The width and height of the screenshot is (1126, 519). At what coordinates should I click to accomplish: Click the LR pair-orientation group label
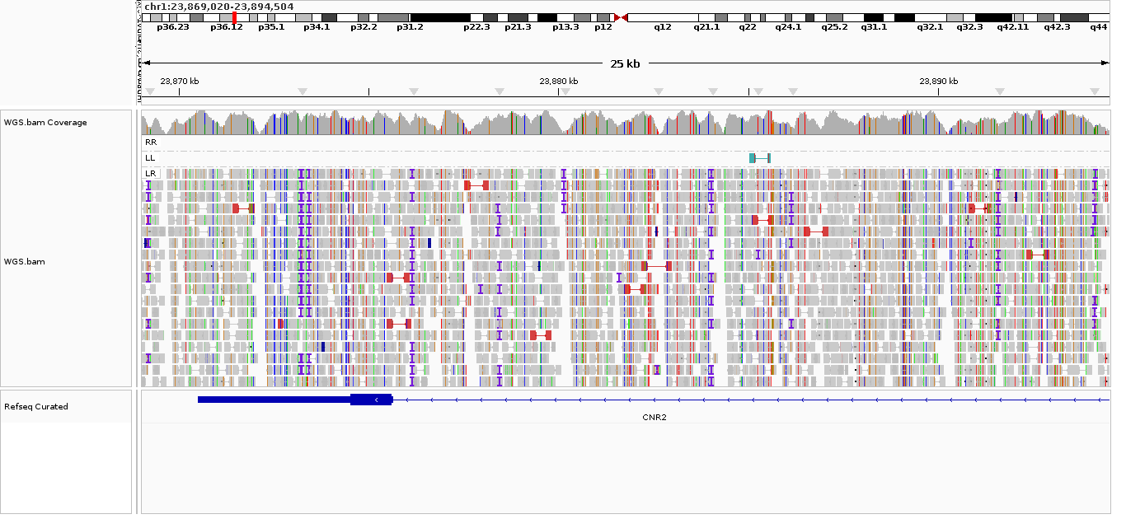(150, 174)
